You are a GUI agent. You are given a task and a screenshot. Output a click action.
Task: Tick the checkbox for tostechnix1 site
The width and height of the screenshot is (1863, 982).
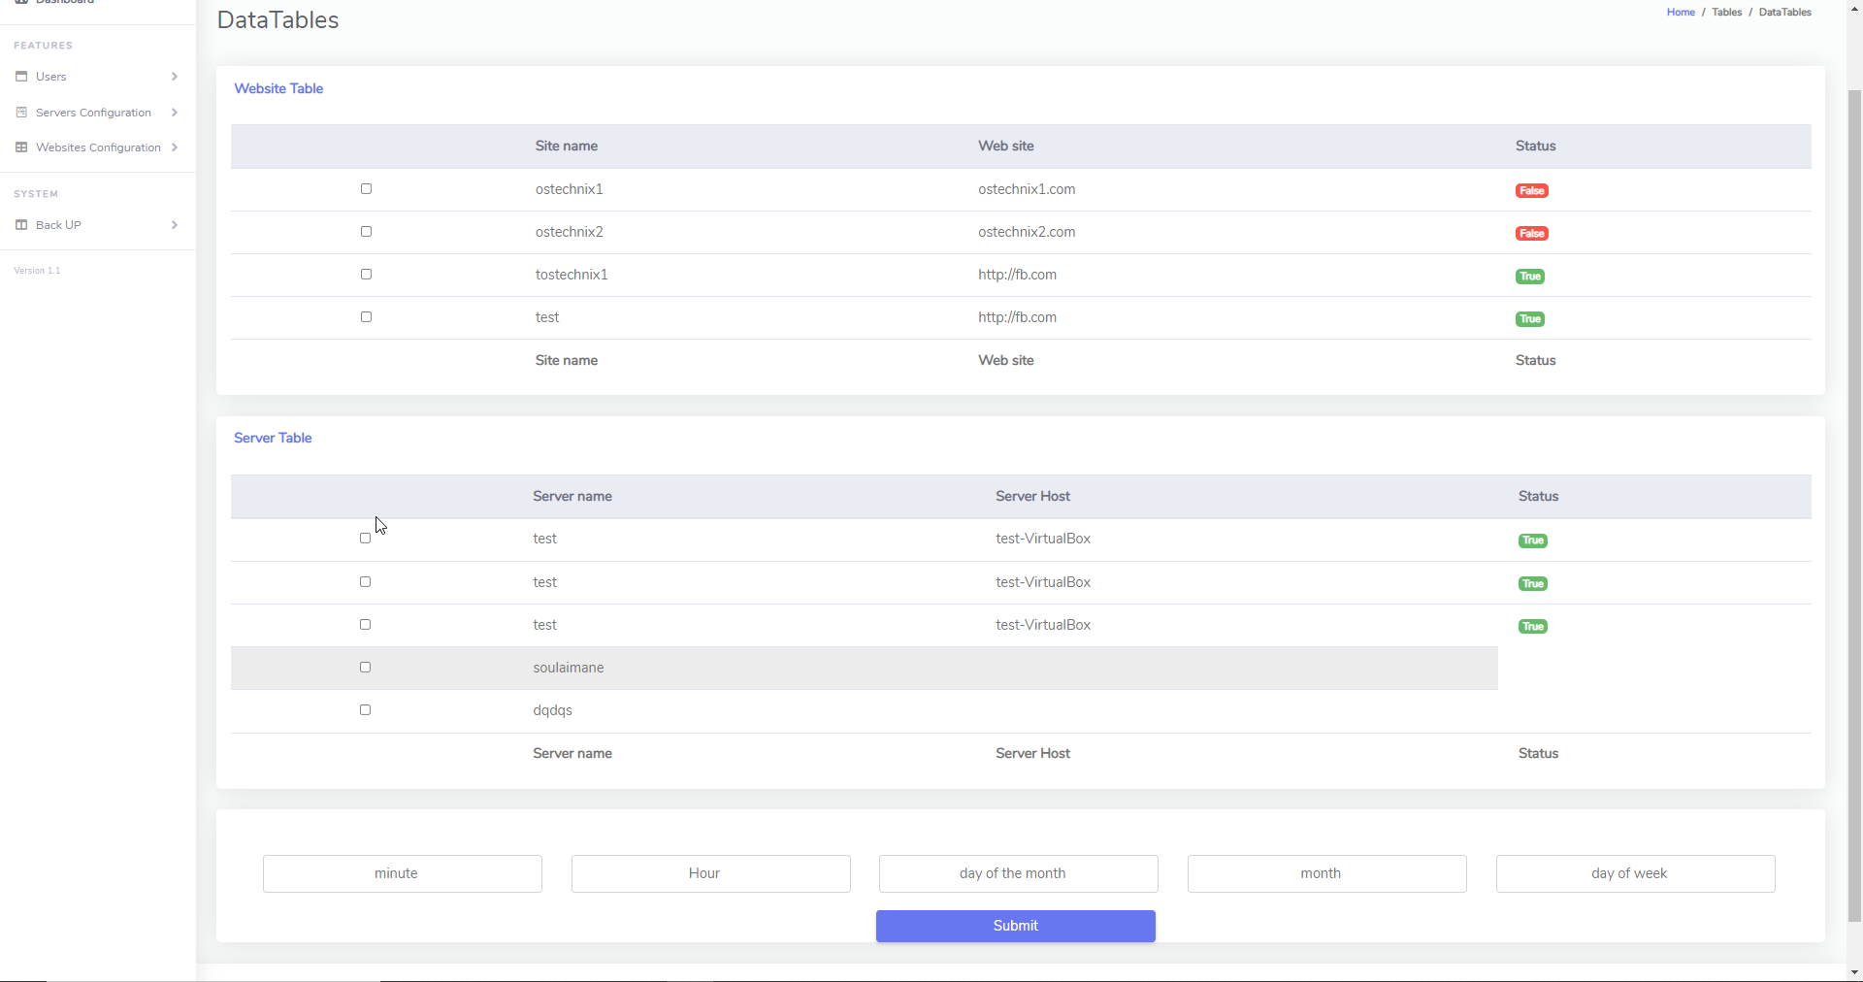(366, 275)
